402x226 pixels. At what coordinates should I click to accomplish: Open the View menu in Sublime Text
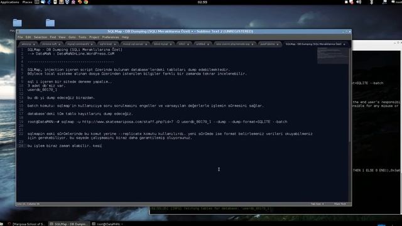(62, 38)
